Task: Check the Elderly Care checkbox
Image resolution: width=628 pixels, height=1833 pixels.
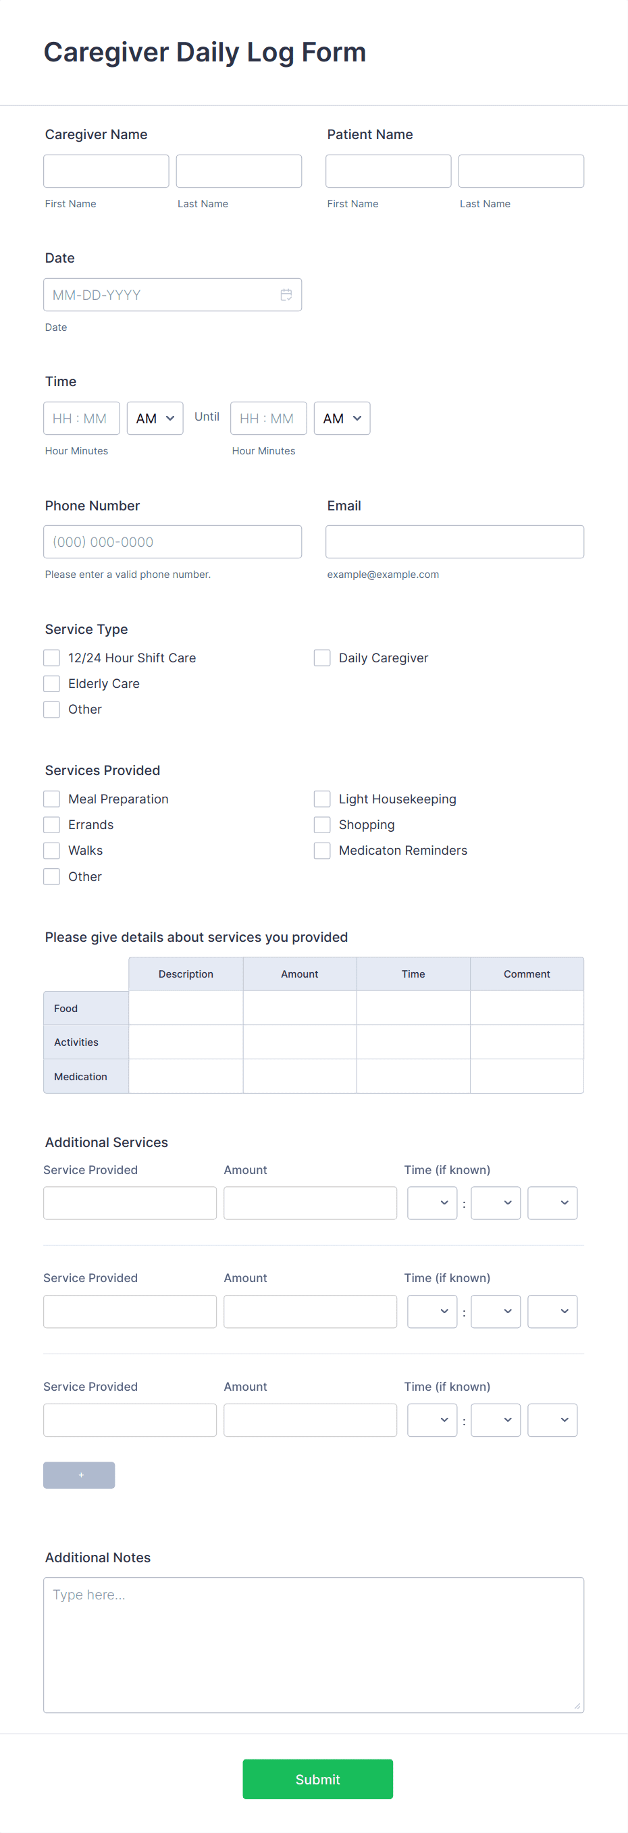Action: [51, 683]
